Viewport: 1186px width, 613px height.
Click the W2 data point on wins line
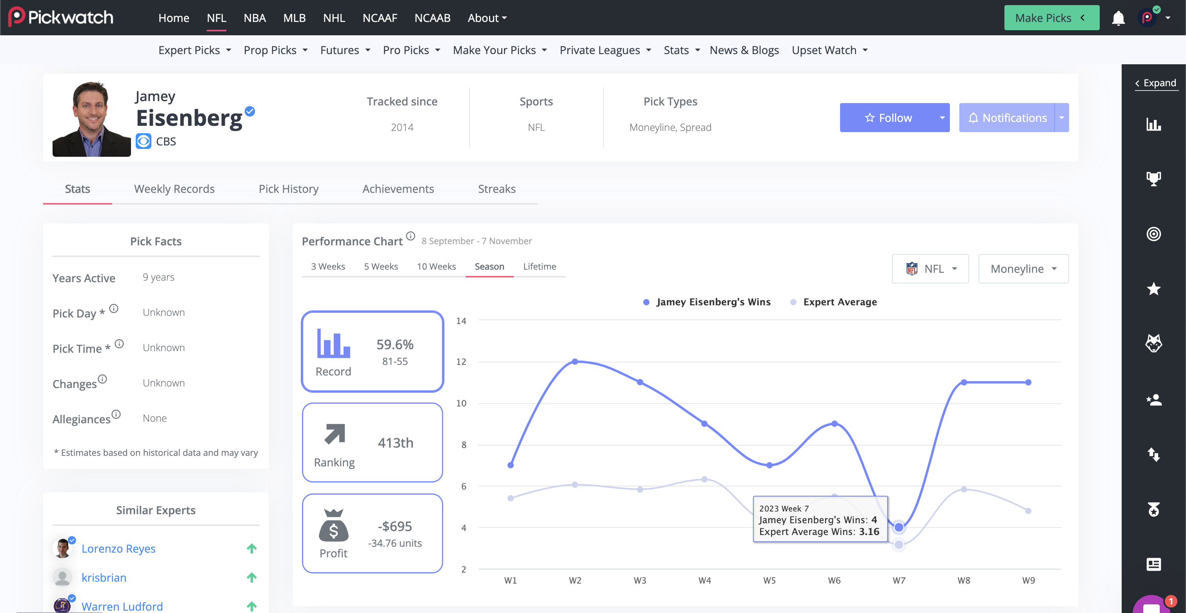[575, 362]
